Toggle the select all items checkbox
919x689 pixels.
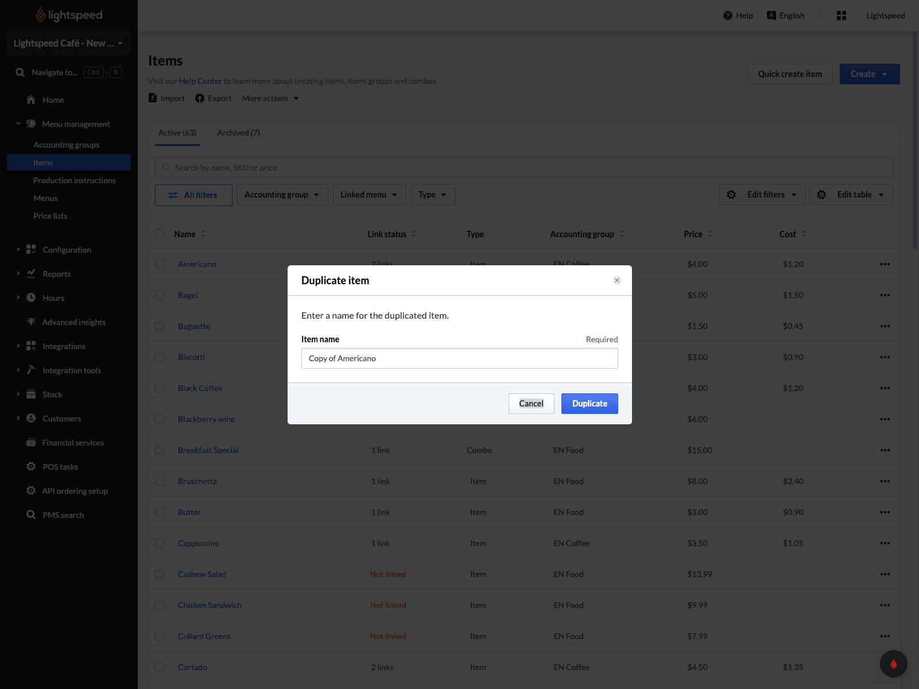click(160, 234)
